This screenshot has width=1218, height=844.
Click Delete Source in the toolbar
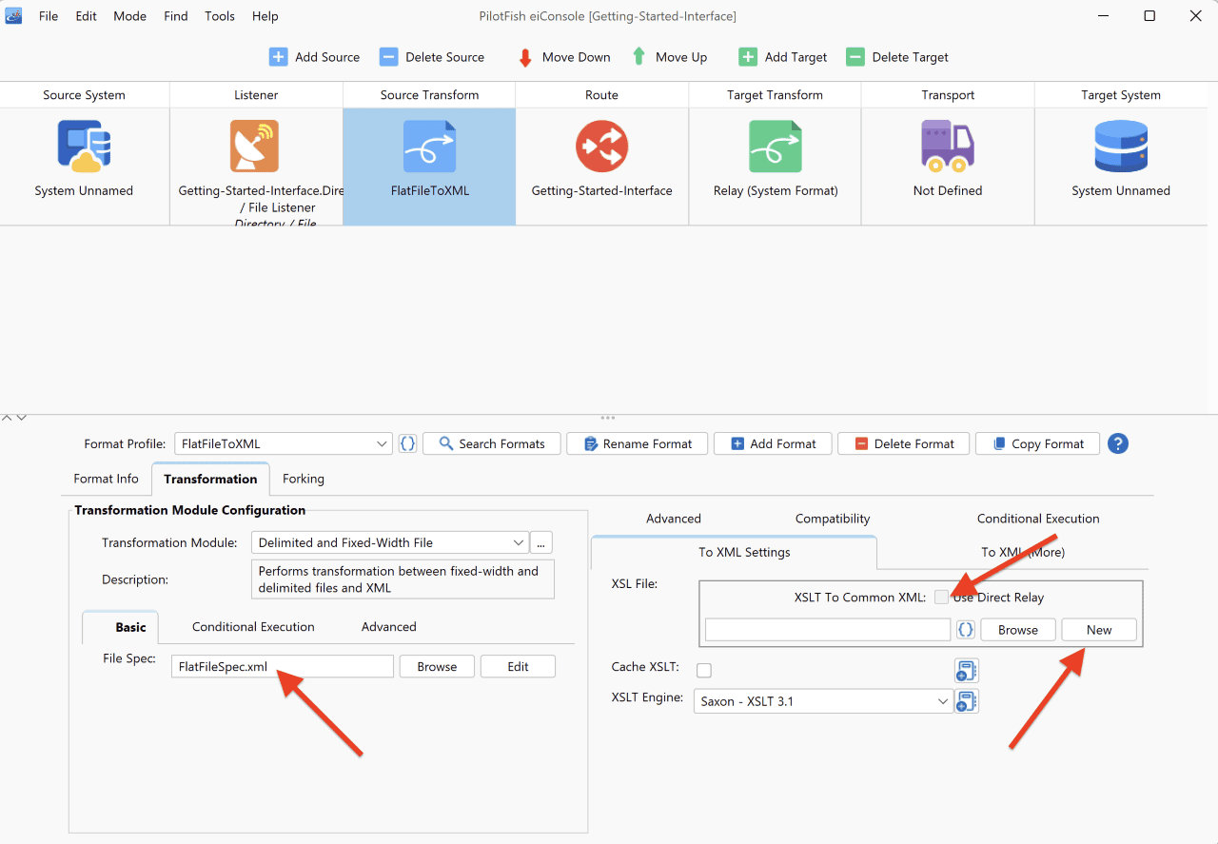click(431, 57)
